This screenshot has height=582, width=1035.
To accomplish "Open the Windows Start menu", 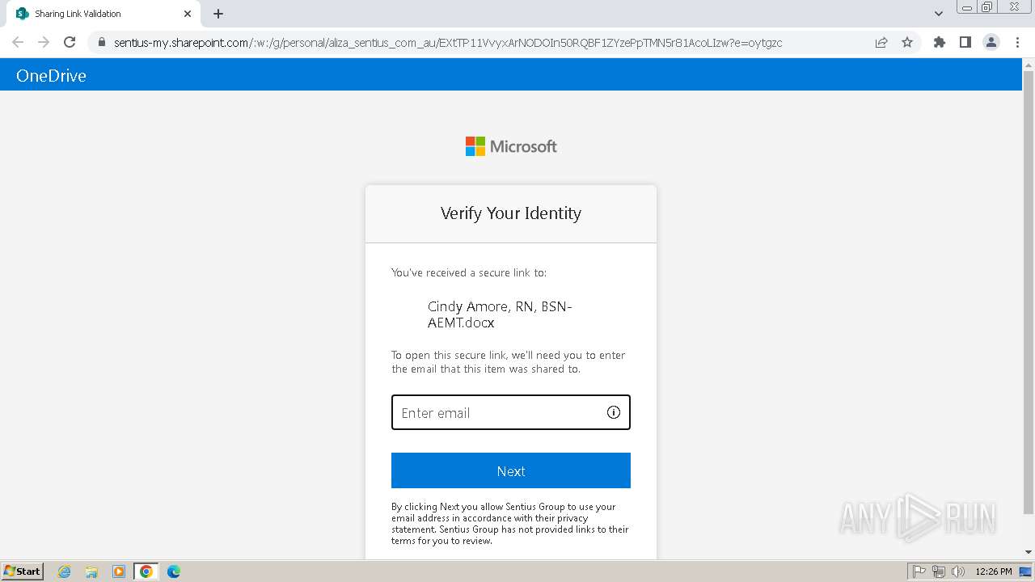I will pos(23,571).
